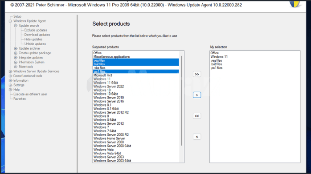Select .ps1 files in Supported products

[x=136, y=71]
